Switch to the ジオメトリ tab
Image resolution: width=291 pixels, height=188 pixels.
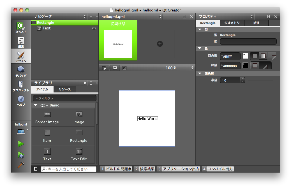pyautogui.click(x=232, y=23)
